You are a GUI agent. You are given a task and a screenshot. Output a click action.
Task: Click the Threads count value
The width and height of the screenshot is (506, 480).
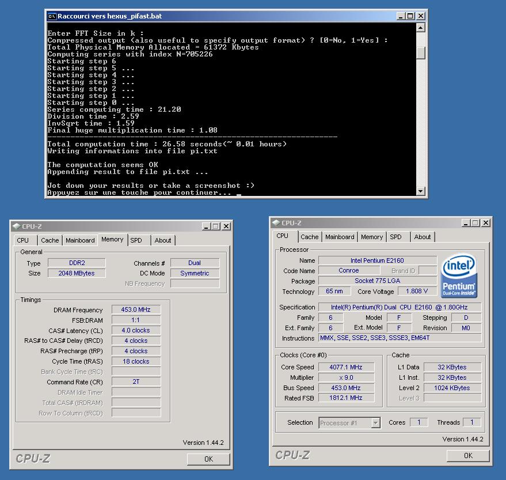[472, 422]
